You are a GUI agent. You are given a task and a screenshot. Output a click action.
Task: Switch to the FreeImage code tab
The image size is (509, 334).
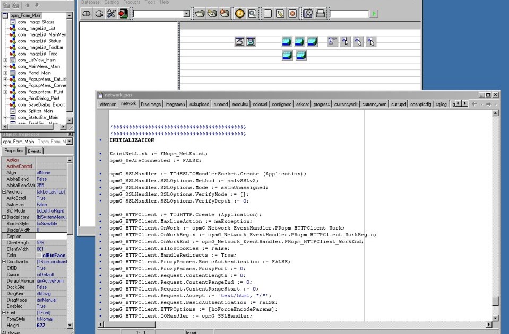point(152,104)
